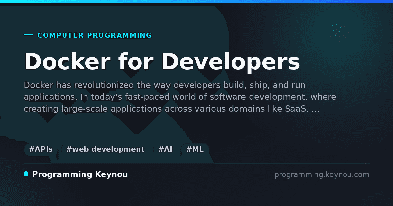Click the COMPUTER PROGRAMMING category label
393x206 pixels.
(x=95, y=35)
